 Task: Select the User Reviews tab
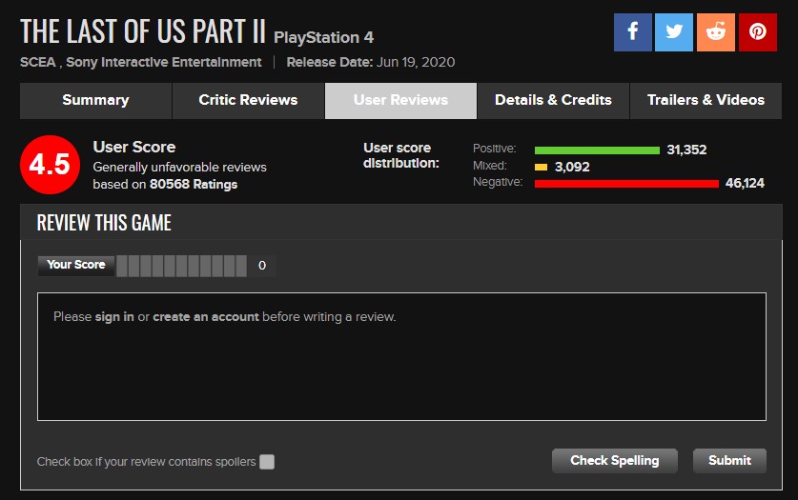coord(401,101)
